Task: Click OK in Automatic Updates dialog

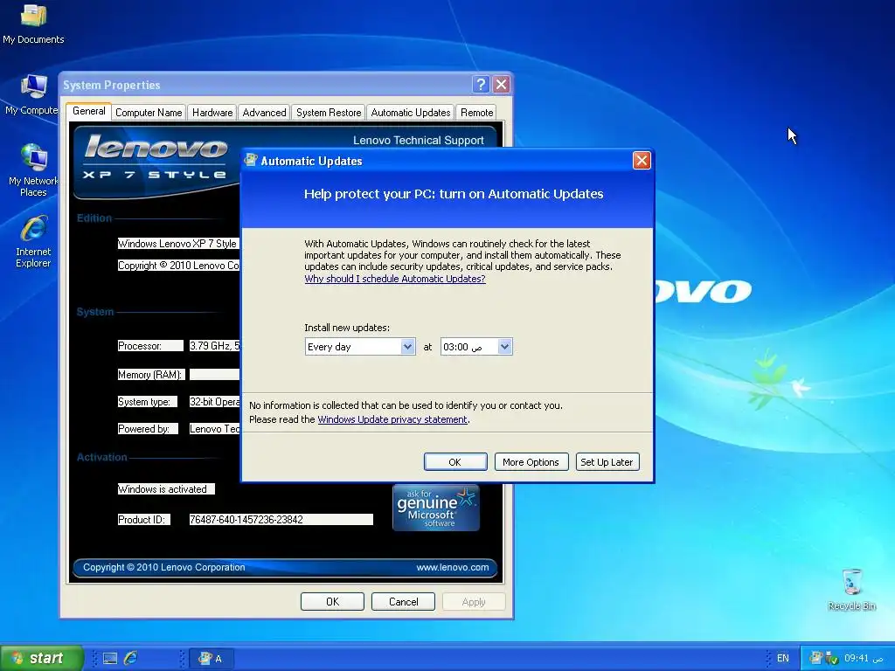Action: coord(454,461)
